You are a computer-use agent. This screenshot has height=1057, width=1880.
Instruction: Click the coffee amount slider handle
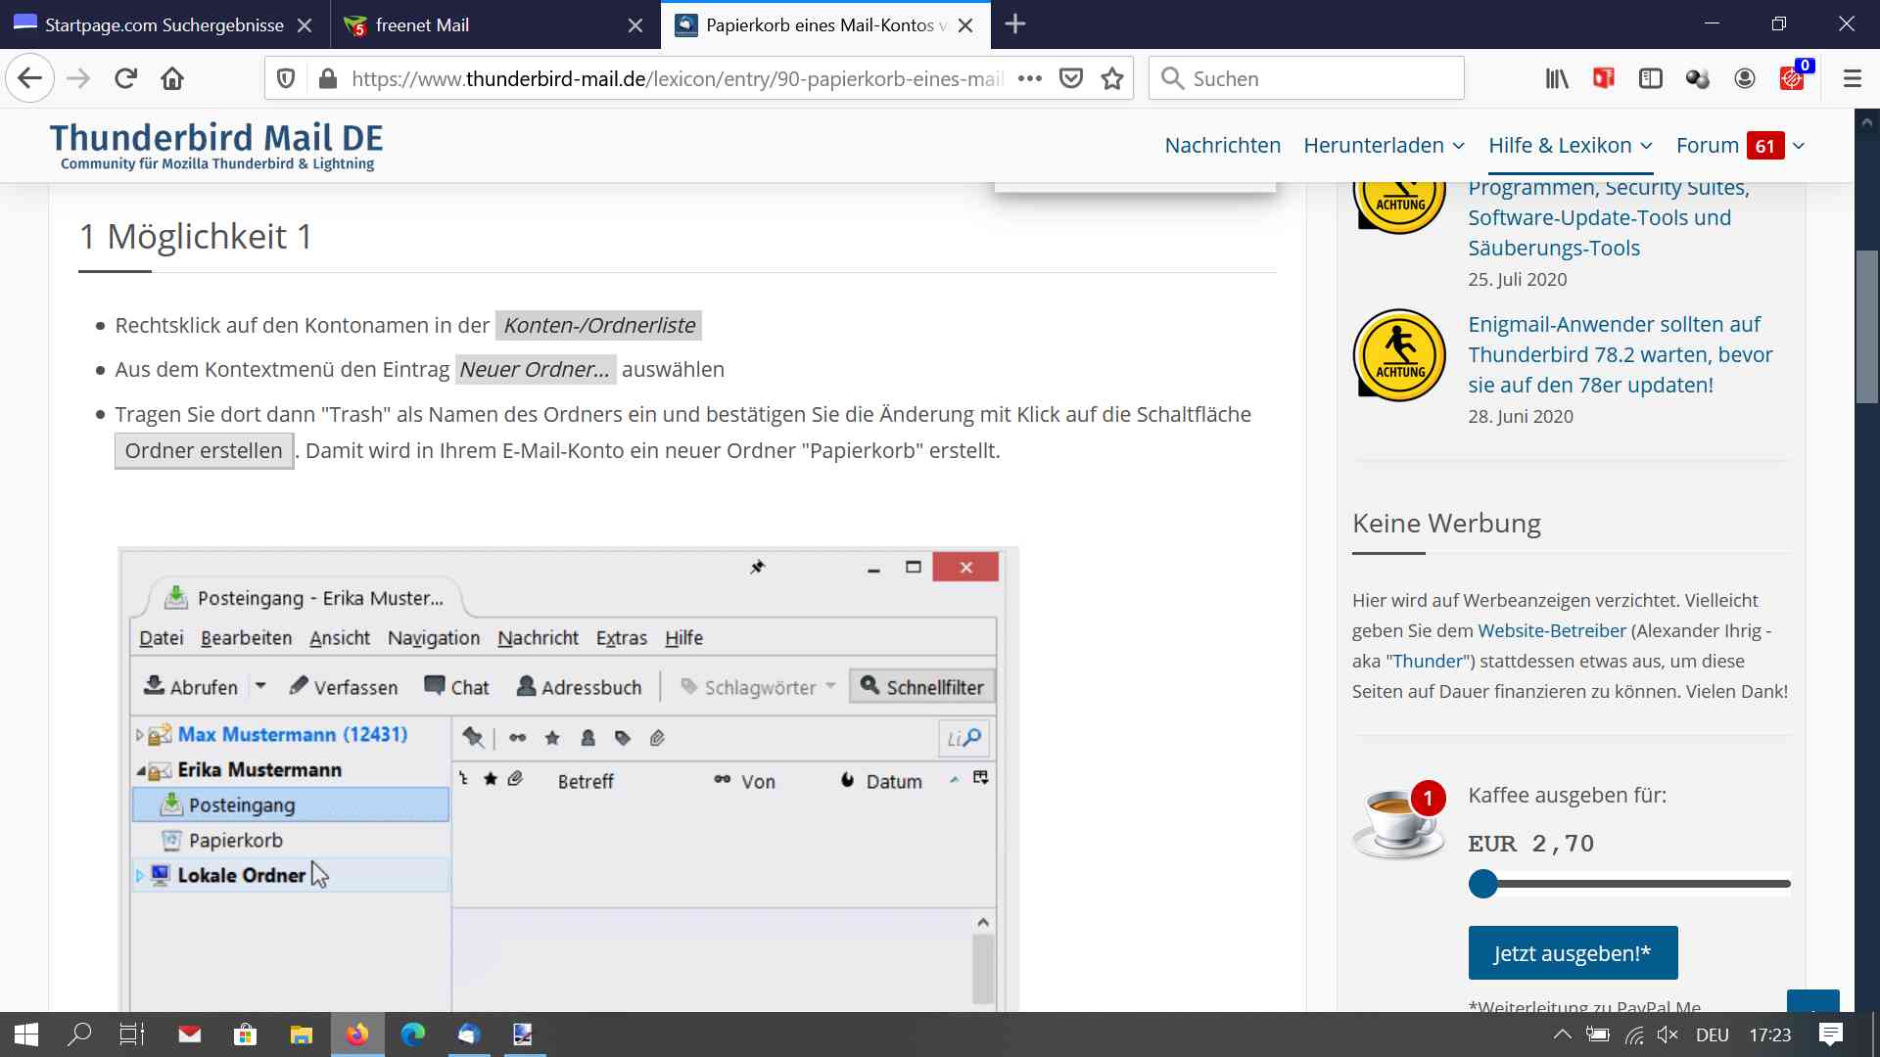click(1483, 884)
